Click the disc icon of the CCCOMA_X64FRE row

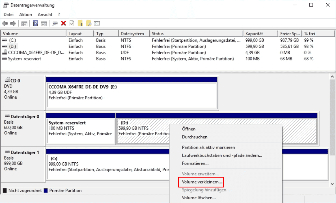click(x=5, y=52)
